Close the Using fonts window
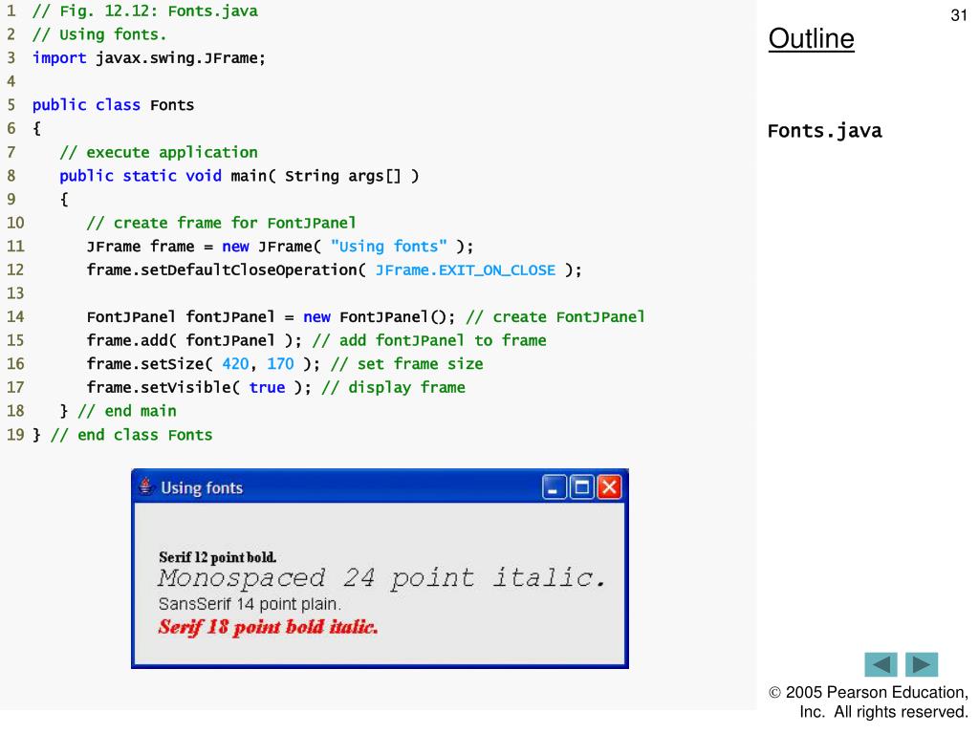Screen dimensions: 979x734 [609, 487]
